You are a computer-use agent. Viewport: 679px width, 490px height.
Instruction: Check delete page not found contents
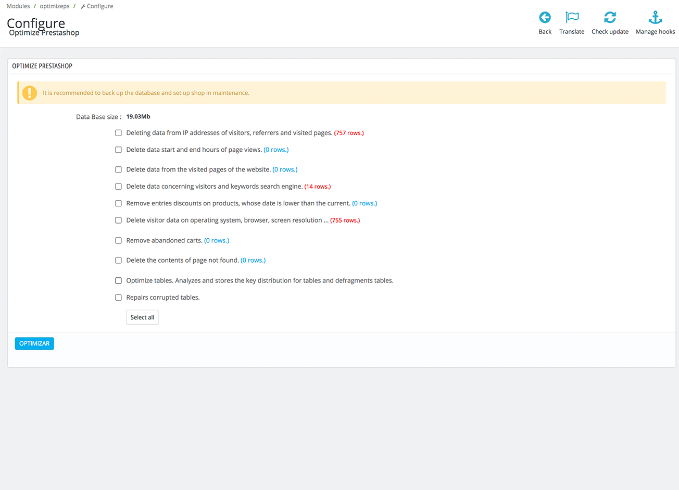coord(118,260)
